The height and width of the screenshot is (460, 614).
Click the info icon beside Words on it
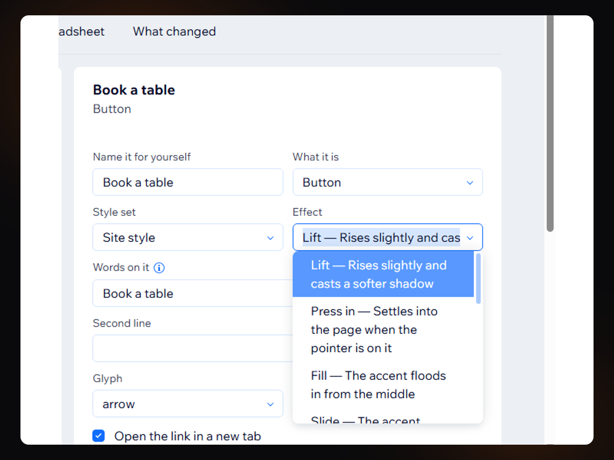pos(159,268)
